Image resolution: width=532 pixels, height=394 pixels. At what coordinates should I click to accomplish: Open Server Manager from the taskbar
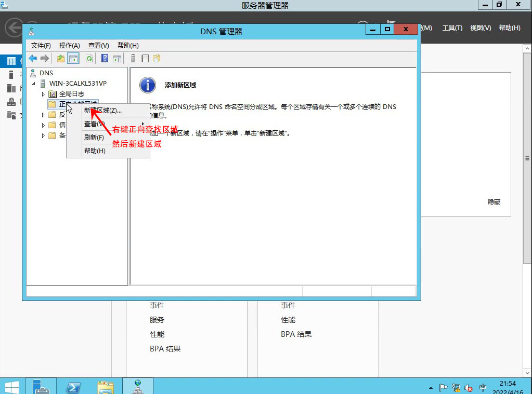[x=41, y=387]
